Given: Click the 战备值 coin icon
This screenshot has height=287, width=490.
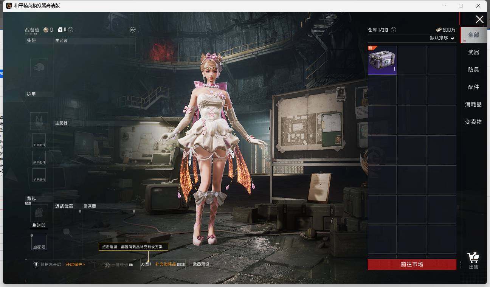Looking at the screenshot, I should (46, 29).
